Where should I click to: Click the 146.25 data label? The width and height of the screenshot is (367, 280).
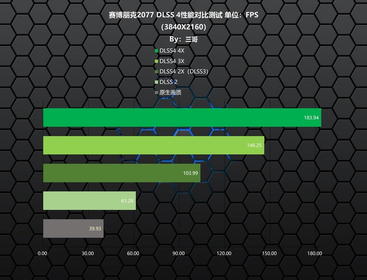(x=254, y=146)
